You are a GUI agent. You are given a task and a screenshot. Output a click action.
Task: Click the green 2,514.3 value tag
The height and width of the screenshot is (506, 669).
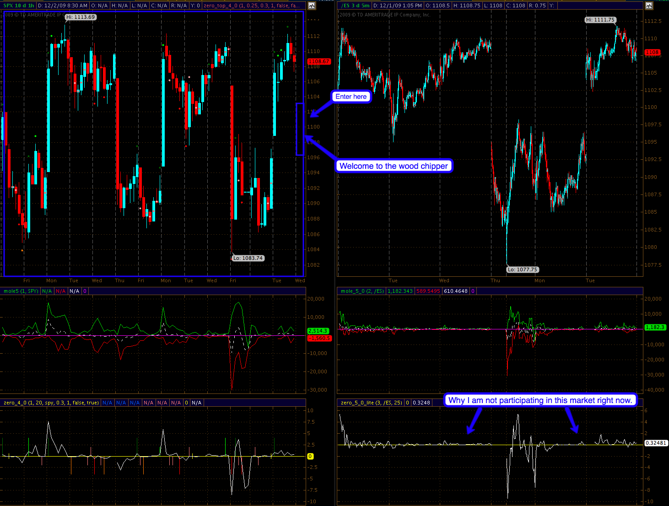pyautogui.click(x=318, y=331)
